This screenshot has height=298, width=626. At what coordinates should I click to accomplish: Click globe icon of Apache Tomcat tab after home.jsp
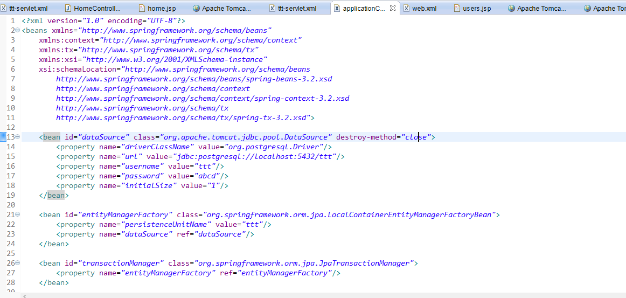click(x=196, y=9)
